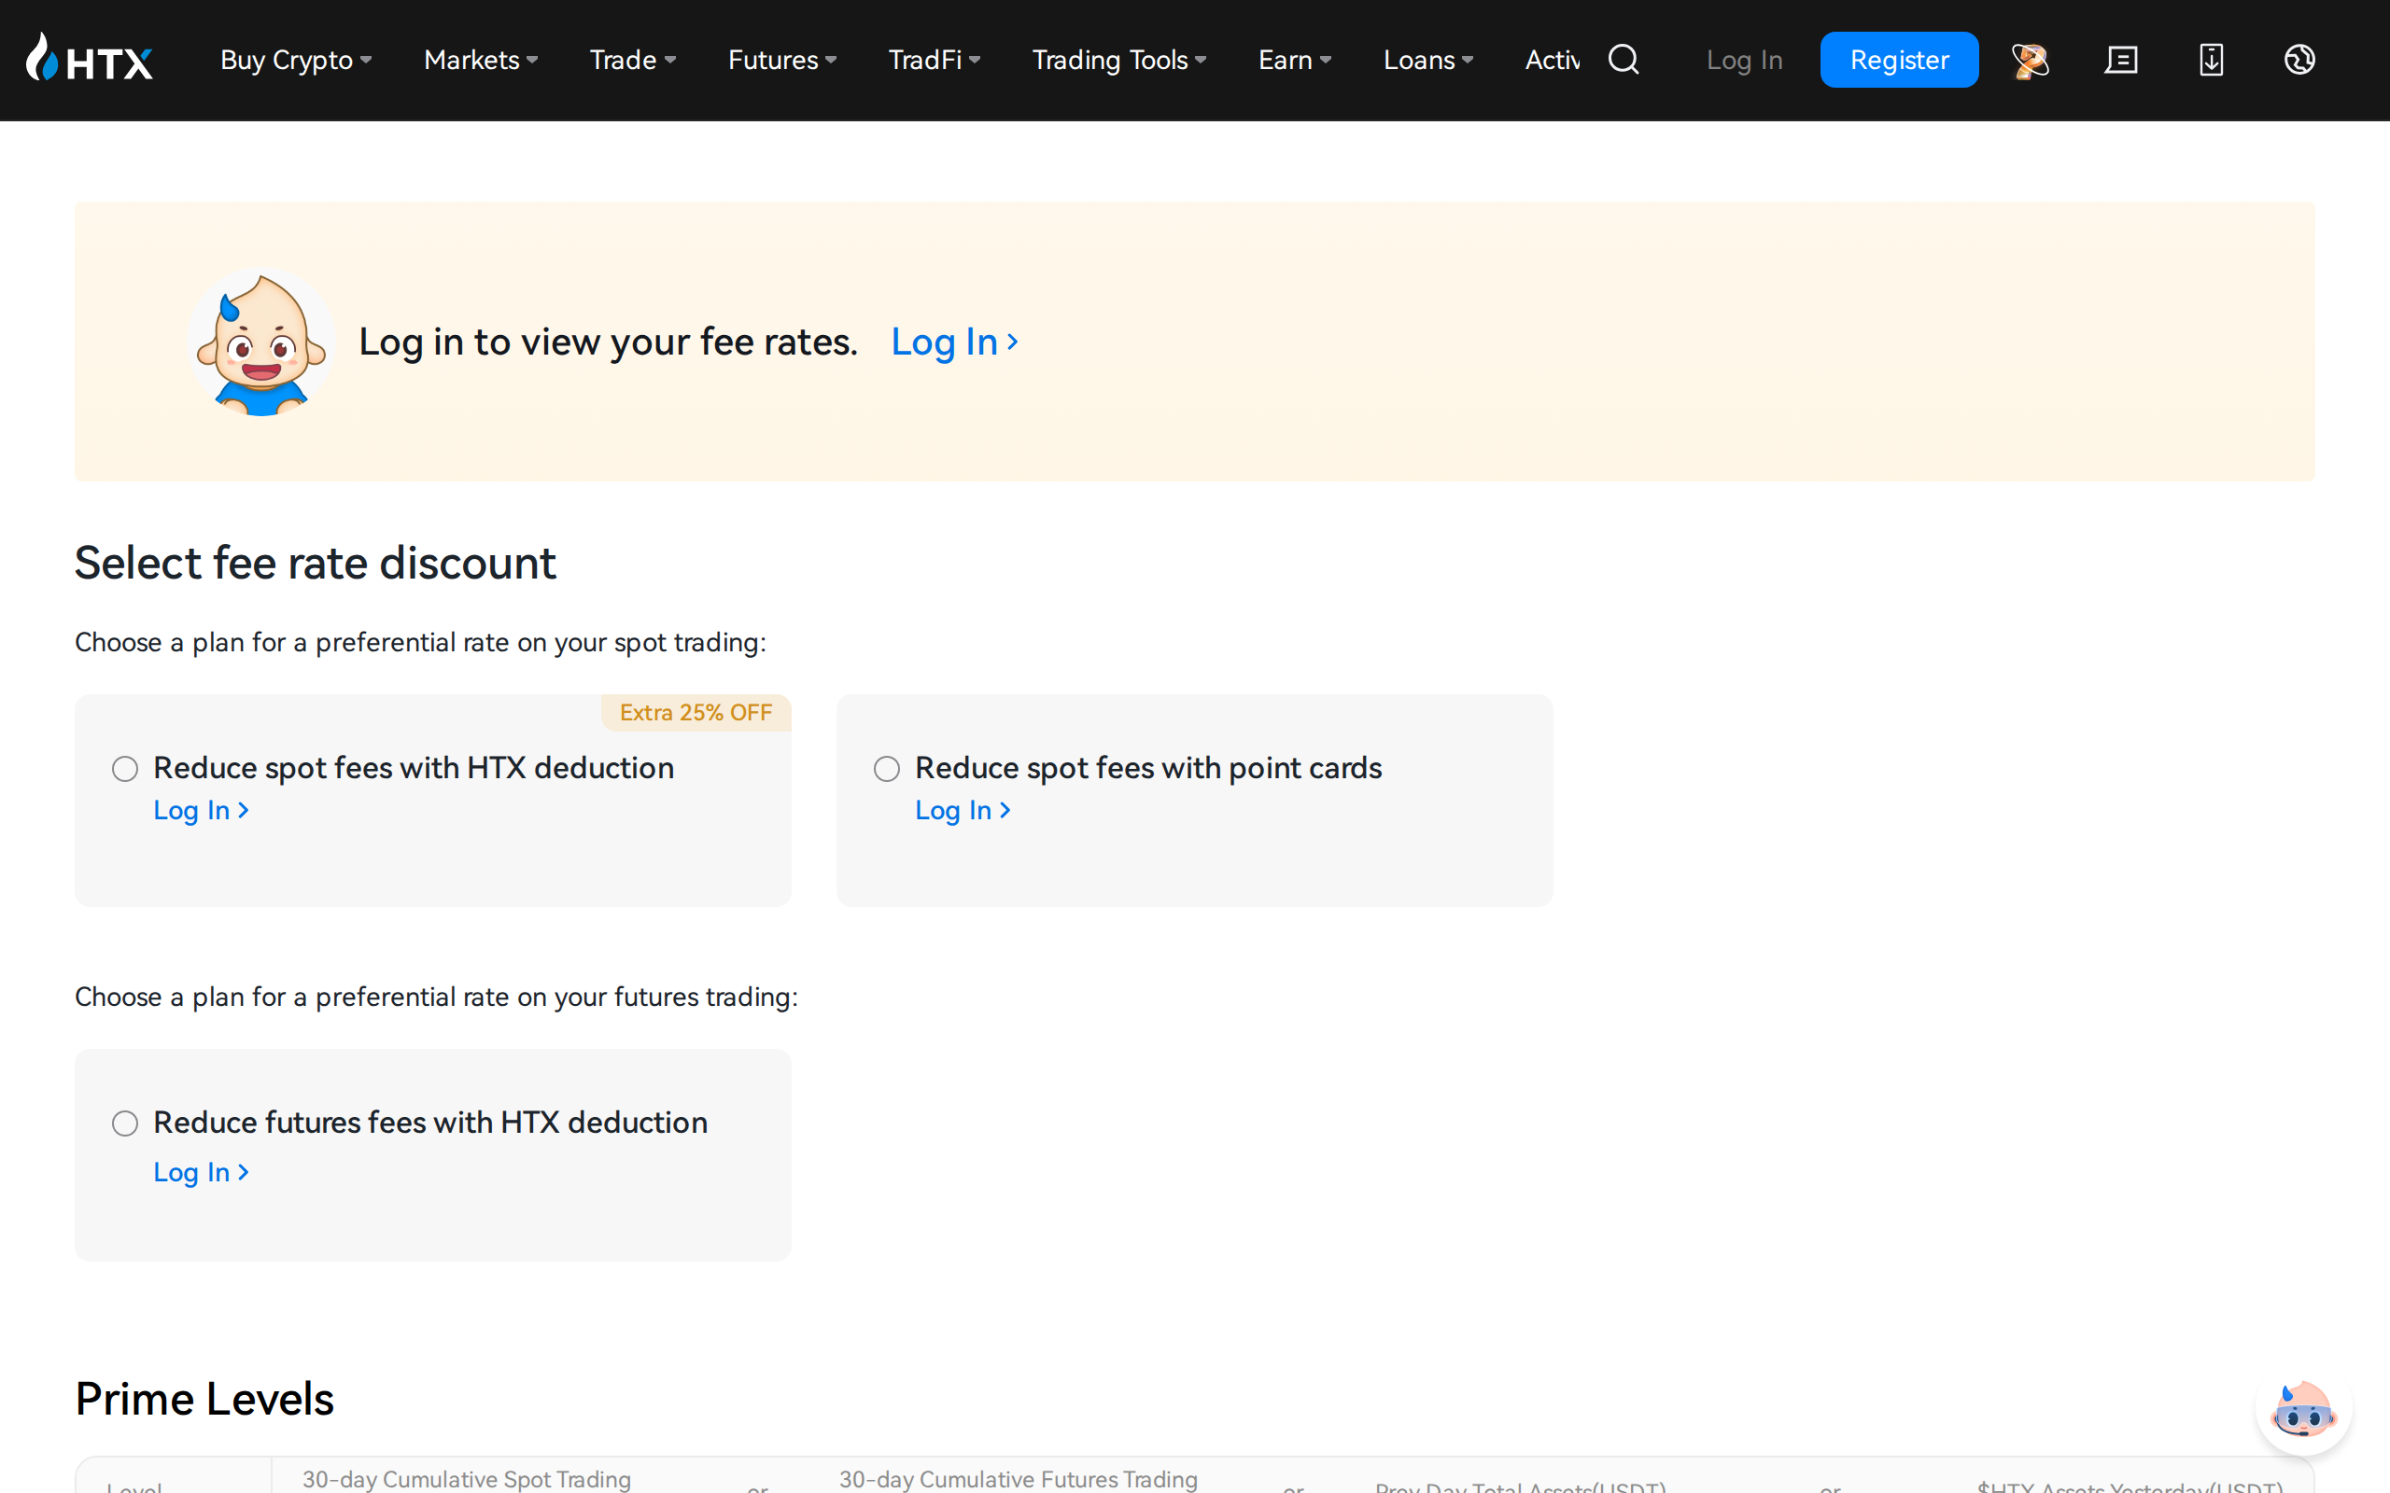Click Log In under HTX spot deduction
The height and width of the screenshot is (1493, 2390).
[201, 810]
